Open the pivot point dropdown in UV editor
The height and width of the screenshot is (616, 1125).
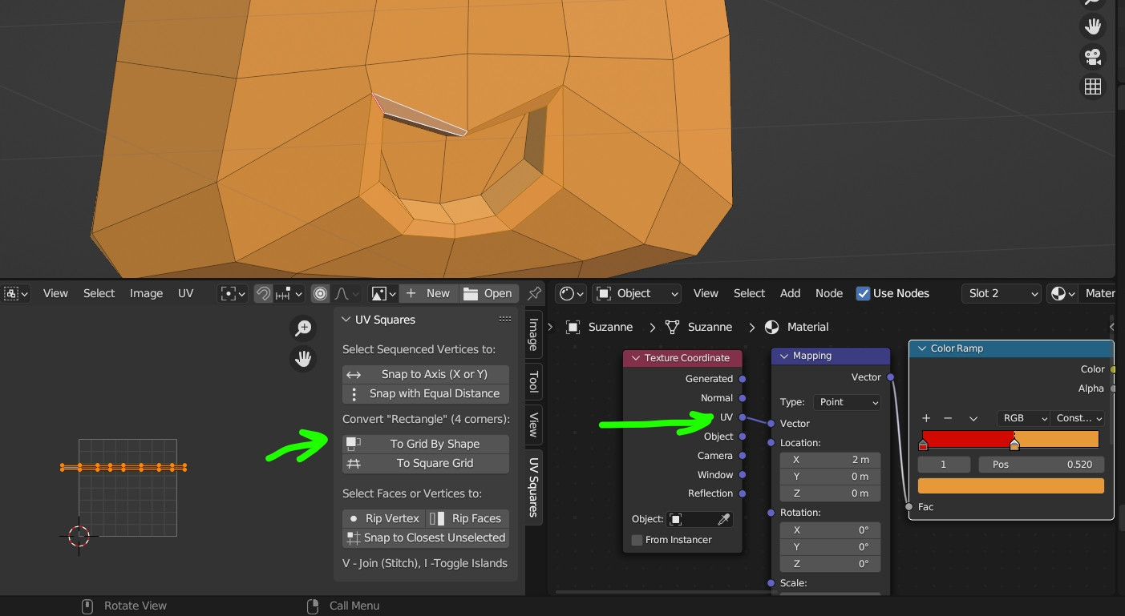[232, 293]
